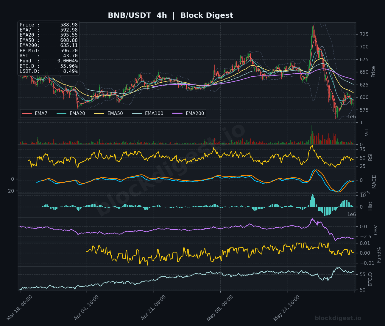Screen dimensions: 385x326
Task: Click the Vol panel axis label
Action: (367, 133)
